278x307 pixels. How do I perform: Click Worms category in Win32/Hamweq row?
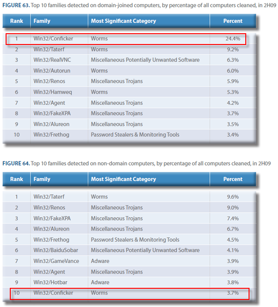100,92
